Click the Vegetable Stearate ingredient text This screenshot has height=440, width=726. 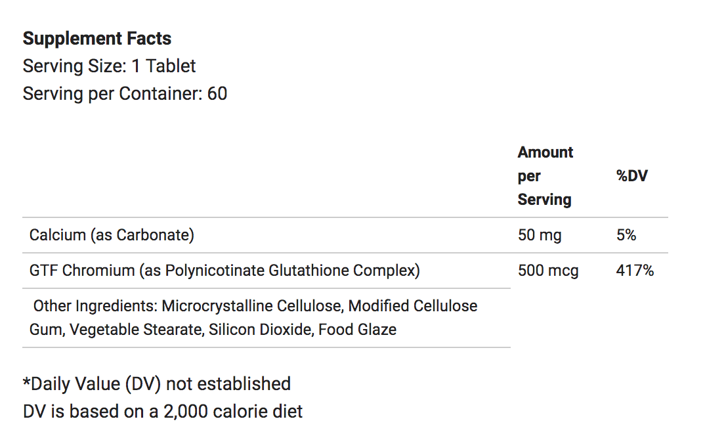pos(137,330)
